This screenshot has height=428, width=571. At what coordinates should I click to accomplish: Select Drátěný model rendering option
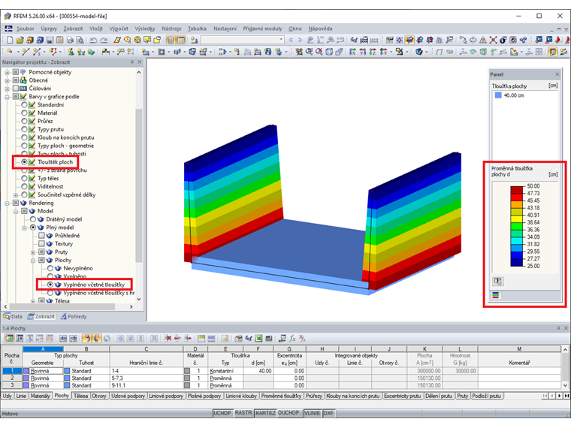(33, 219)
